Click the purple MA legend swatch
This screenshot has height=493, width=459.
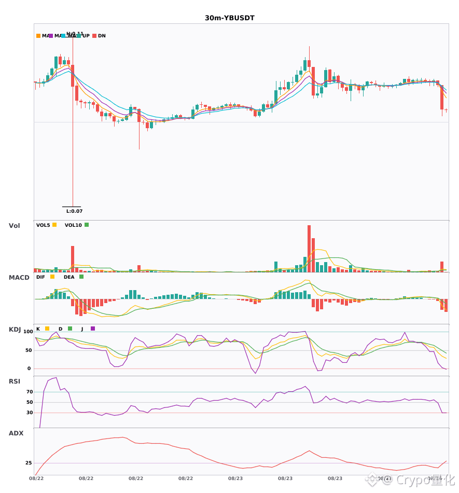pyautogui.click(x=51, y=36)
